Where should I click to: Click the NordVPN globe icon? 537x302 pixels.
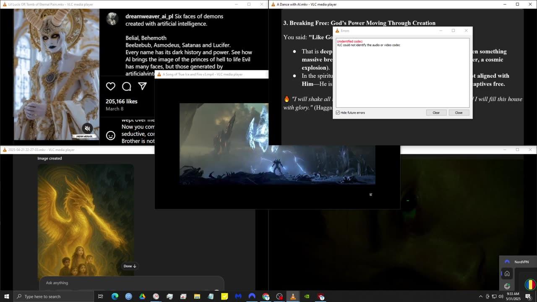pyautogui.click(x=507, y=286)
